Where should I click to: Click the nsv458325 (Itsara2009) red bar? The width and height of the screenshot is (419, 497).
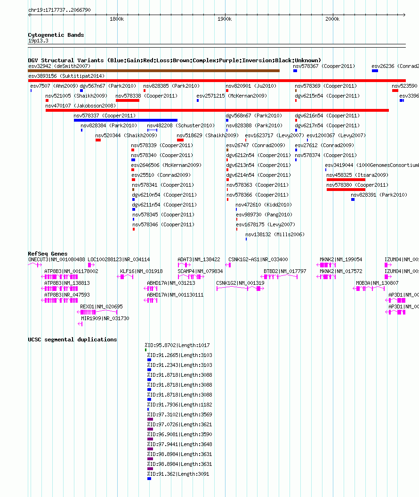346,179
